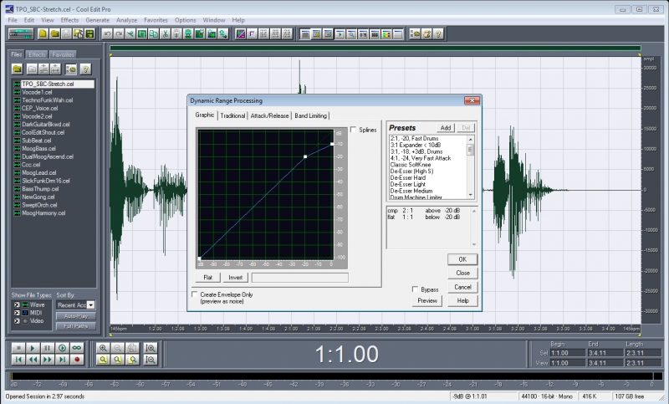
Task: Toggle the Wave file type checkbox
Action: point(17,304)
